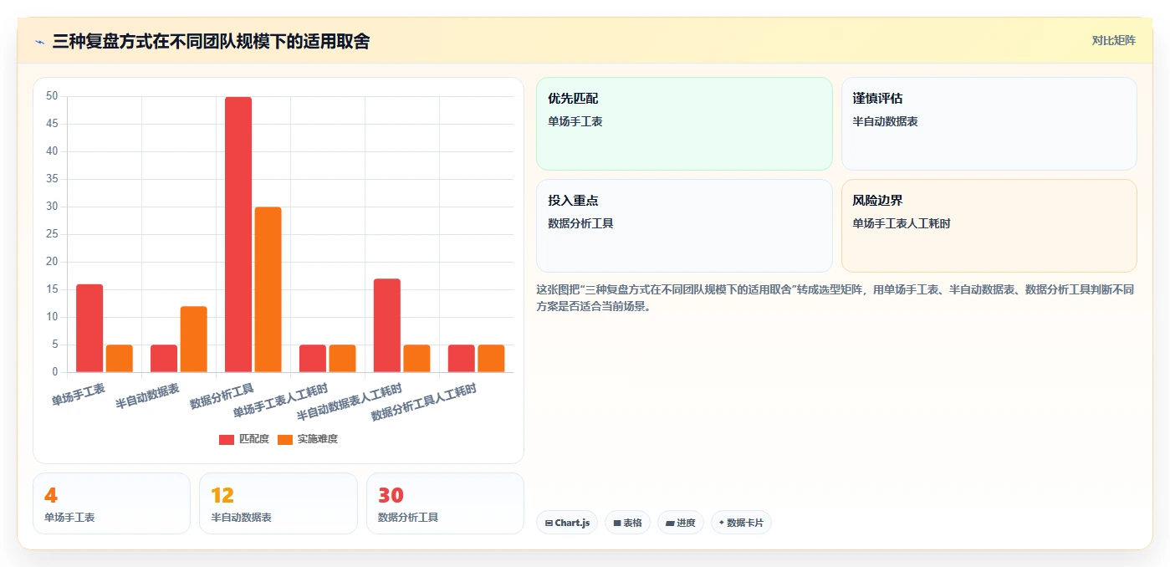Click the 对比矩阵 label in header
This screenshot has height=567, width=1170.
[1113, 40]
